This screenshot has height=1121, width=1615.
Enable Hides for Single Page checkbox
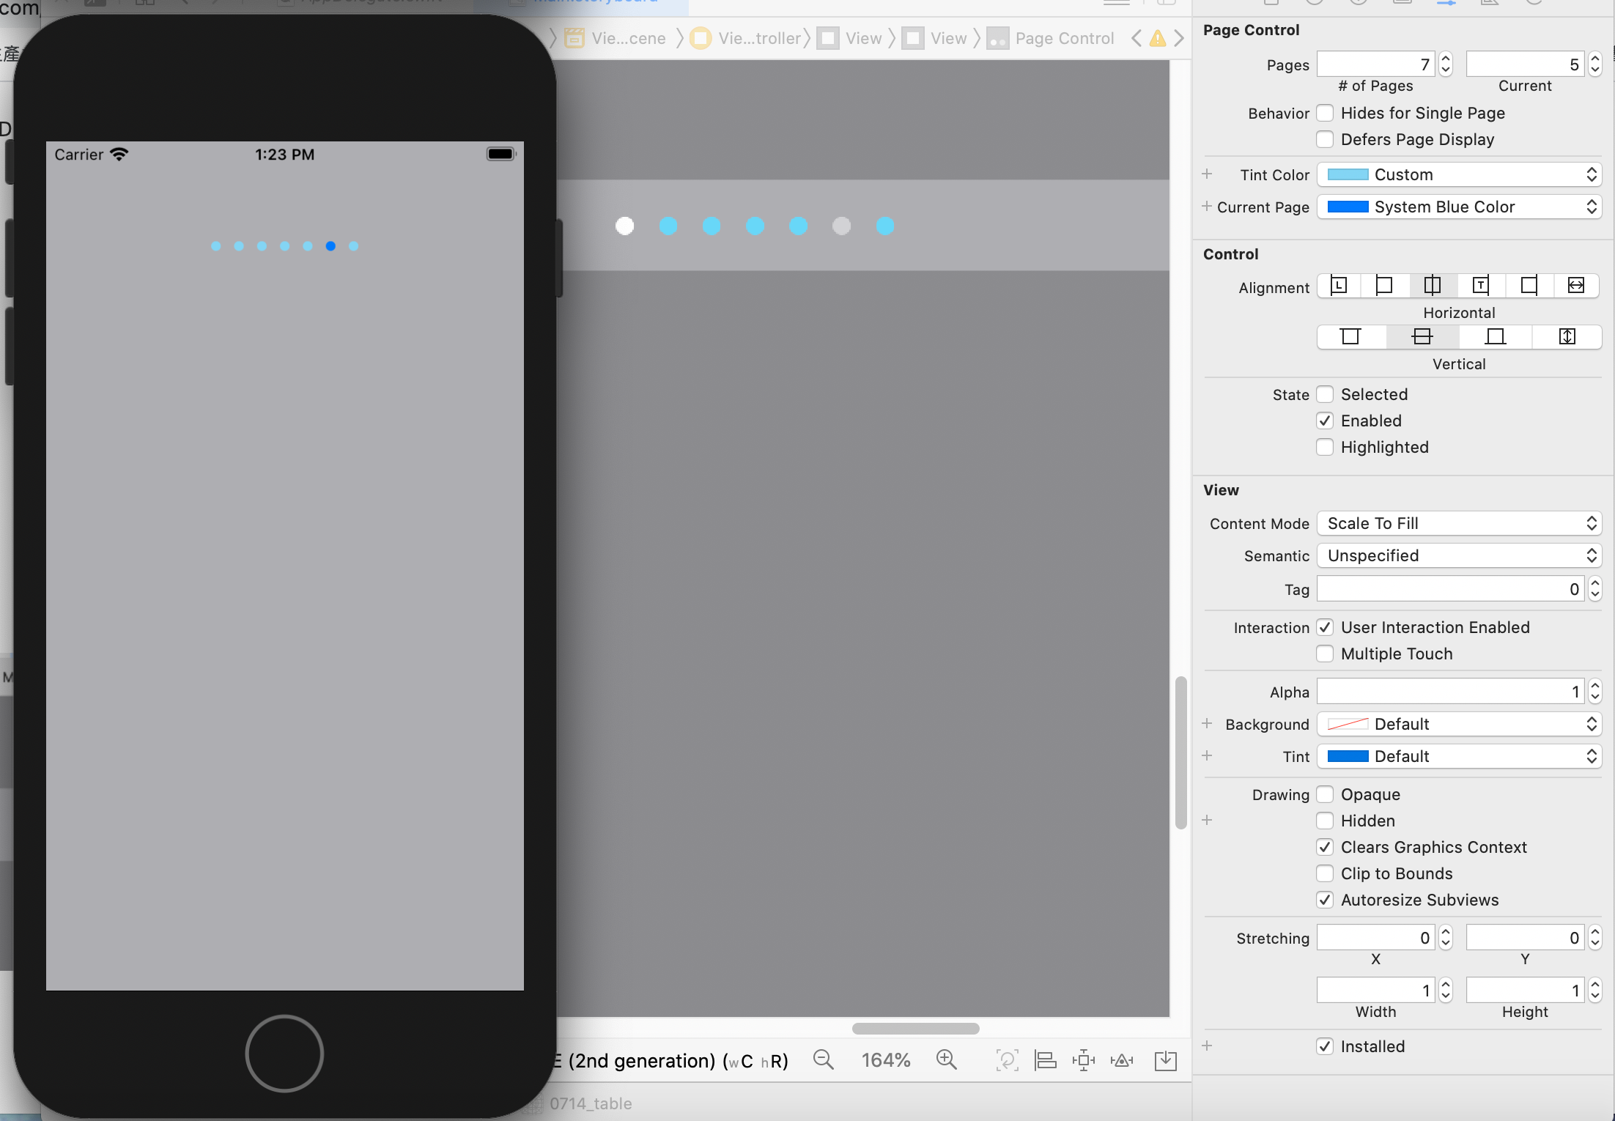(1325, 113)
